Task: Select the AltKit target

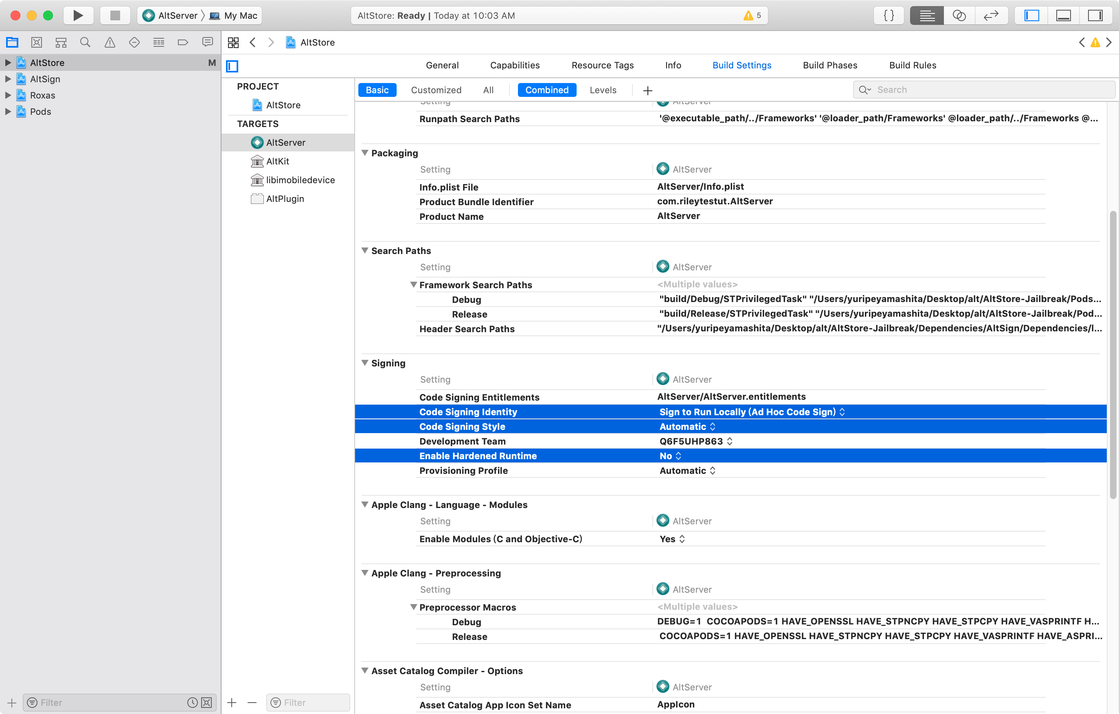Action: tap(277, 161)
